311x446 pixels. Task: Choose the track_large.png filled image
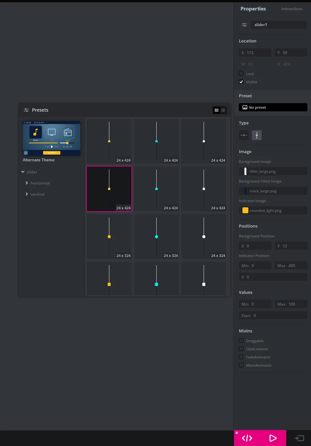click(273, 191)
